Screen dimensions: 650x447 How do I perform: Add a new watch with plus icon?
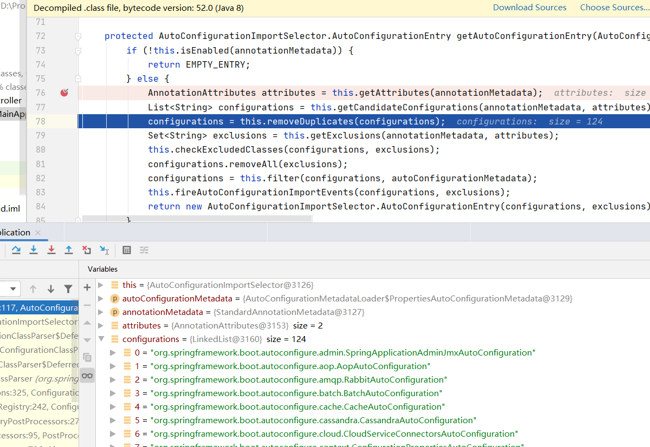(x=87, y=287)
